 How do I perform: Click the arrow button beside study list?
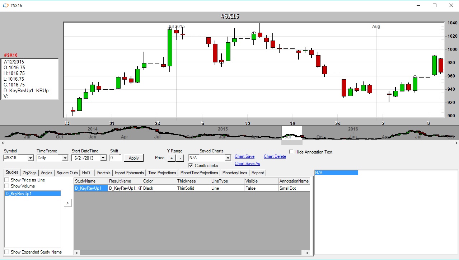pos(67,203)
